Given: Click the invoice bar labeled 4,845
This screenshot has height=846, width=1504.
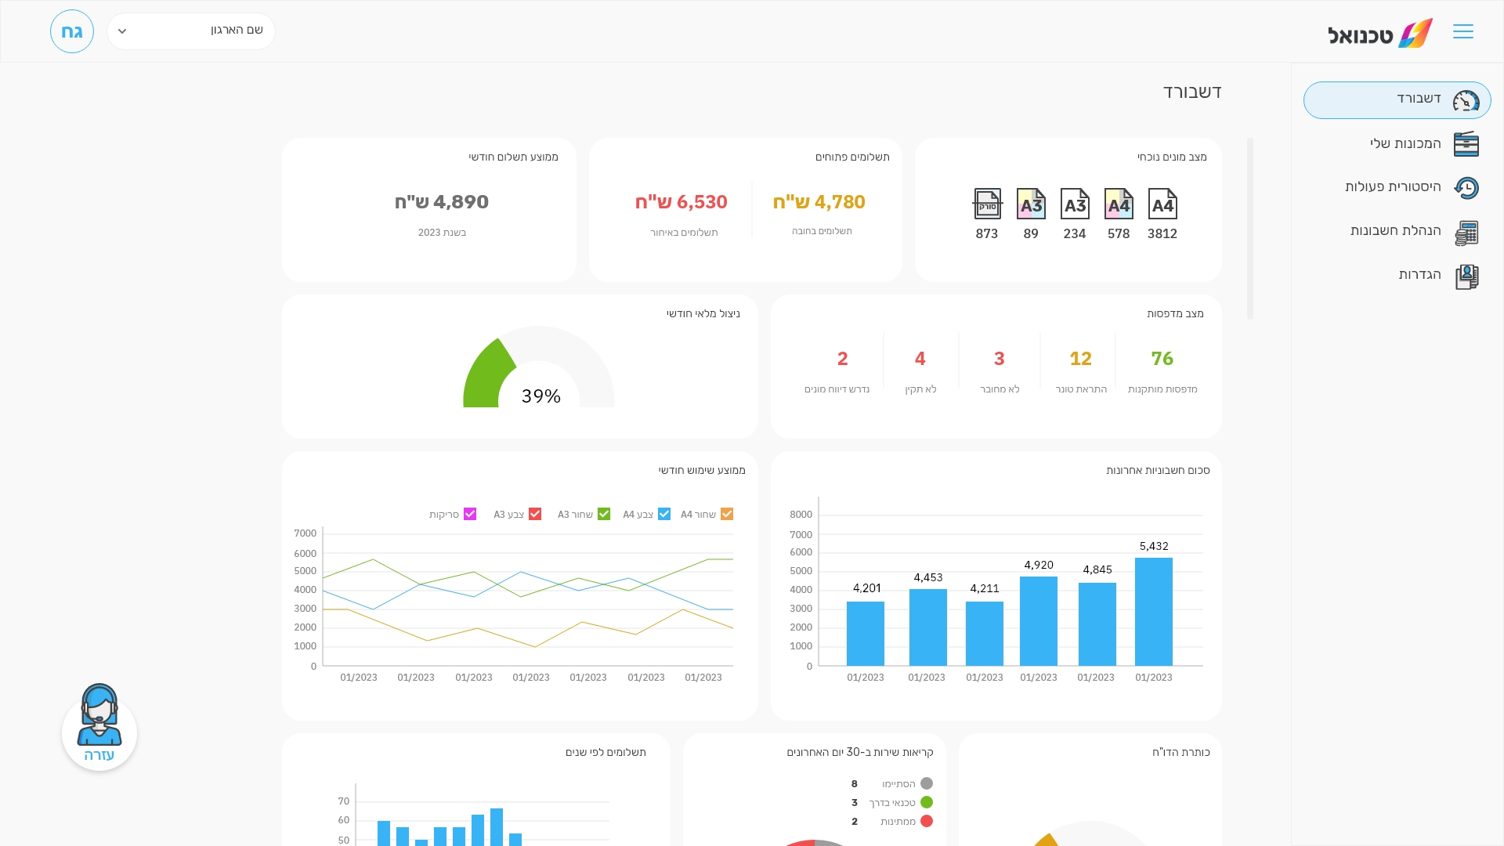Looking at the screenshot, I should coord(1097,624).
